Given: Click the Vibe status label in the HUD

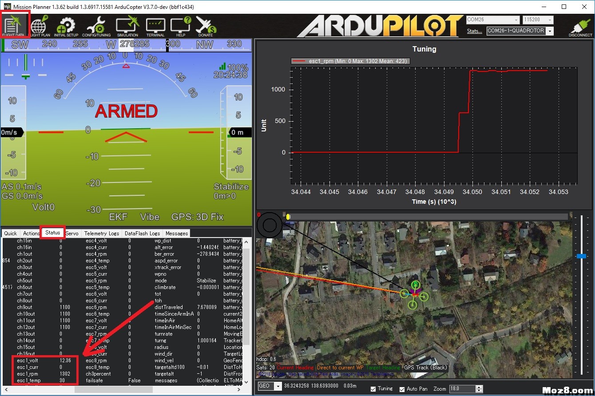Looking at the screenshot, I should coord(150,217).
